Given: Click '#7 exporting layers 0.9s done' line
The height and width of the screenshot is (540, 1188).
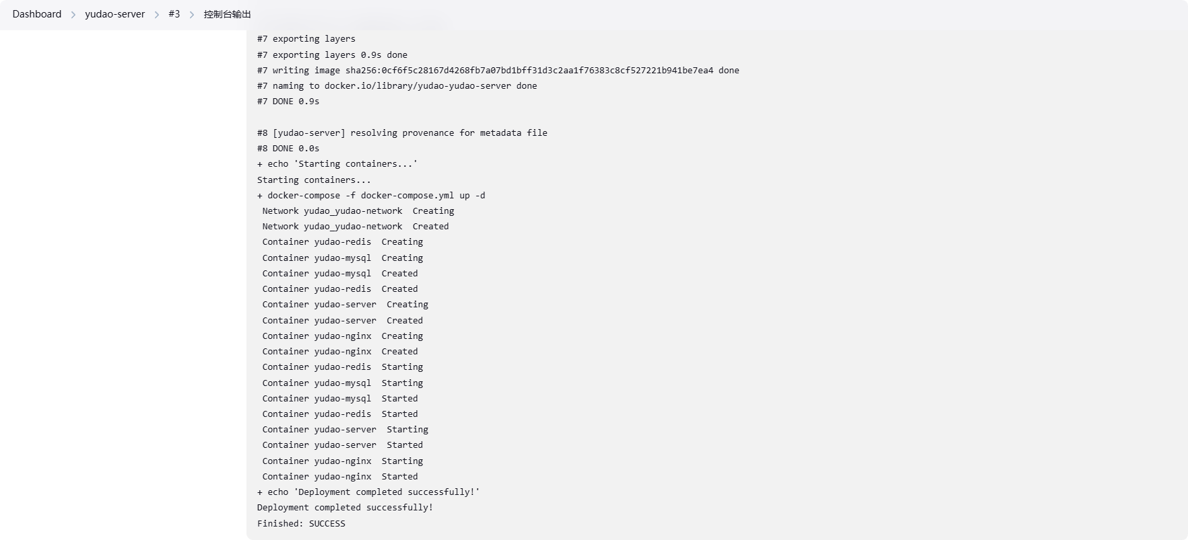Looking at the screenshot, I should 332,55.
